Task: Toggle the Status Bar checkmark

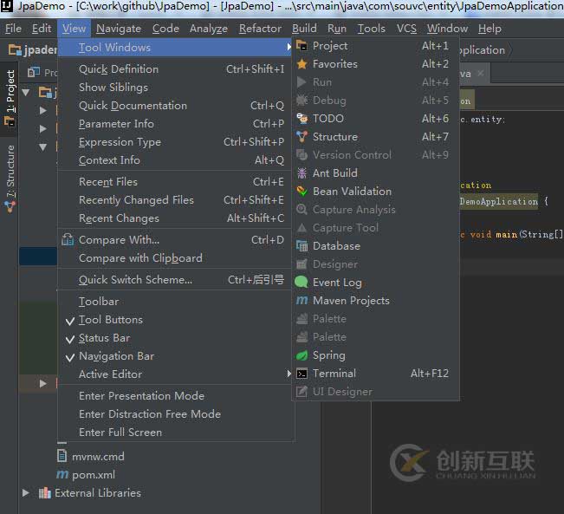Action: (x=70, y=339)
